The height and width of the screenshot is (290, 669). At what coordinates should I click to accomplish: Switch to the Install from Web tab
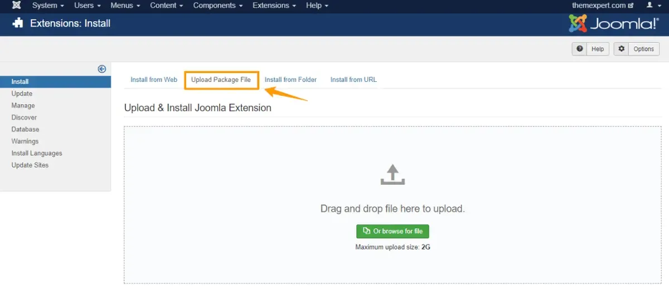tap(154, 80)
